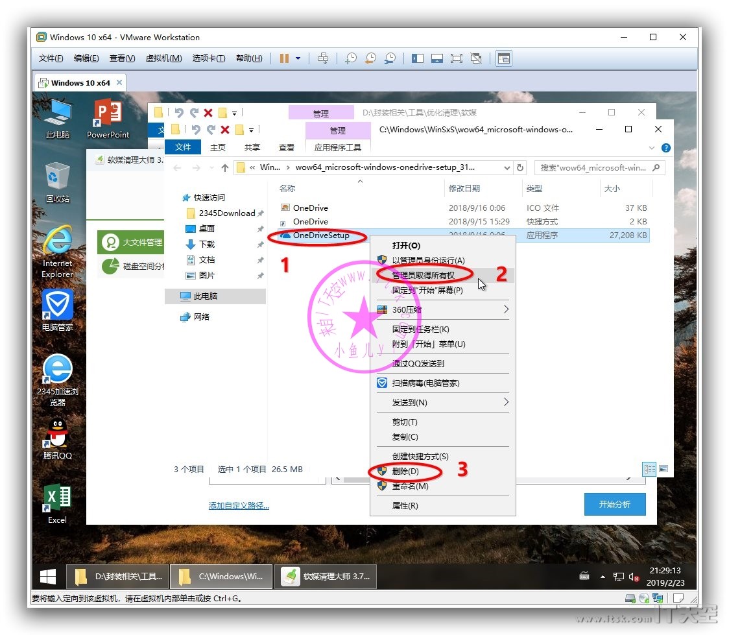
Task: Choose 删除(D) from the context menu
Action: 442,472
